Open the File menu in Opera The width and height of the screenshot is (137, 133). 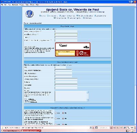[2, 5]
